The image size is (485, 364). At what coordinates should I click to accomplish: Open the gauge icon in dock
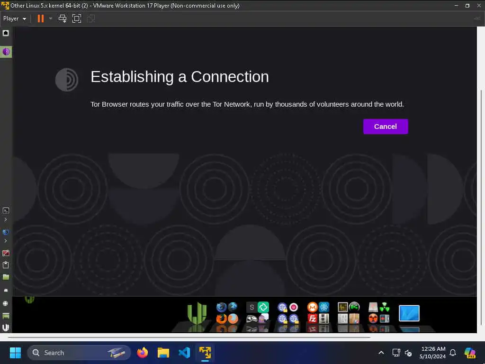354,307
